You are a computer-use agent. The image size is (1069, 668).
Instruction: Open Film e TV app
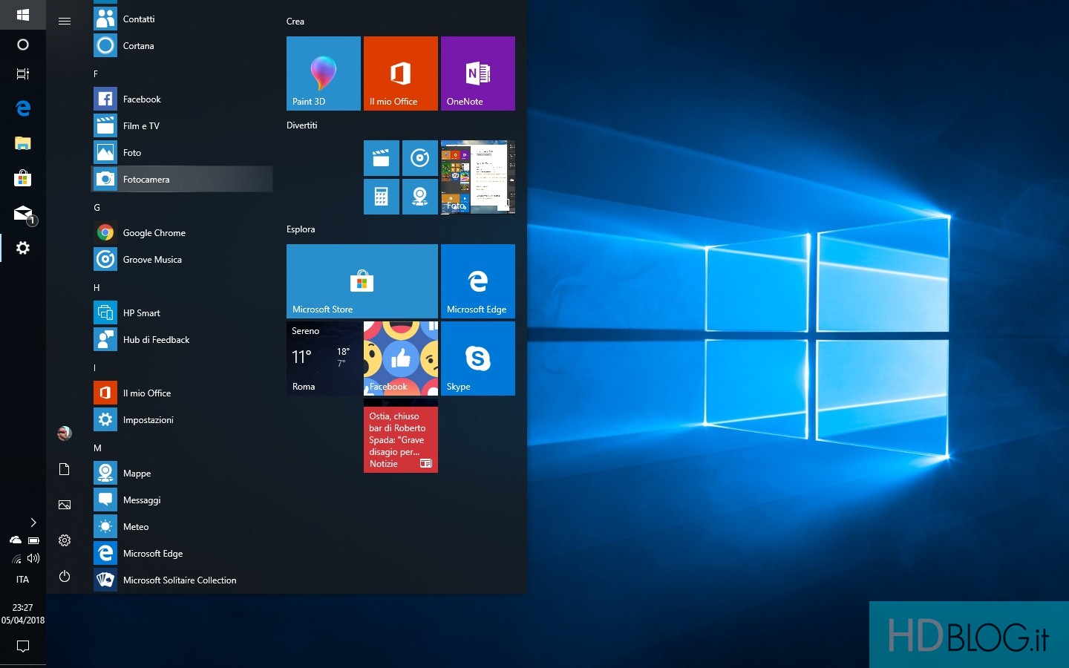pyautogui.click(x=182, y=126)
